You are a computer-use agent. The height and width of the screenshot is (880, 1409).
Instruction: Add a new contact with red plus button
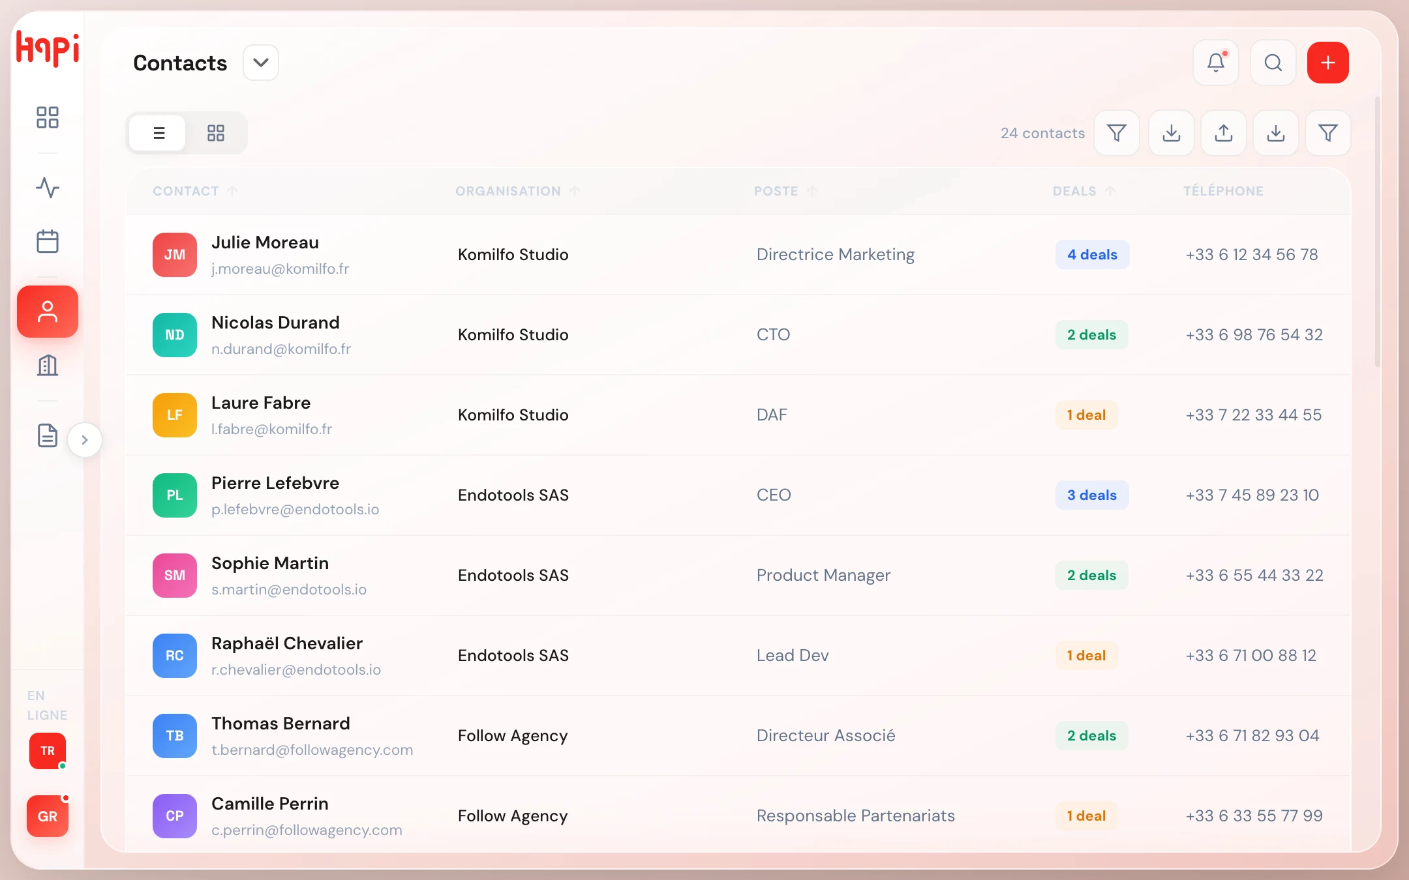[x=1328, y=63]
